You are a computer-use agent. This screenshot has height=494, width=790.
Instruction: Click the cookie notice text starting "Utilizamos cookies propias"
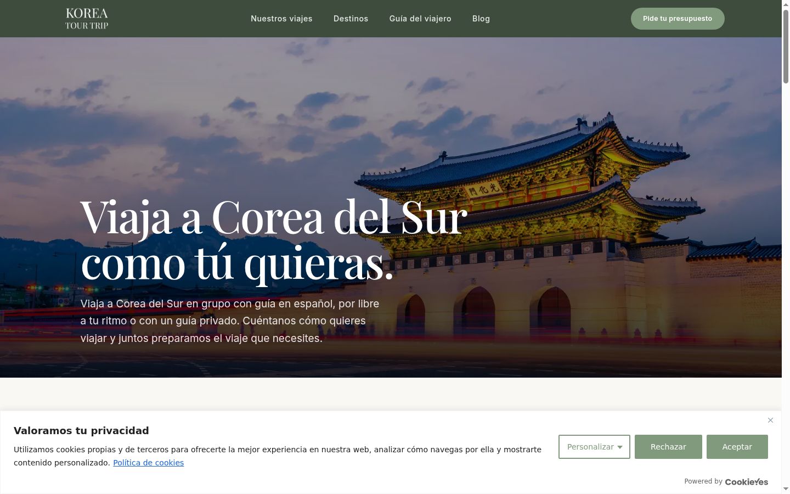click(x=278, y=456)
